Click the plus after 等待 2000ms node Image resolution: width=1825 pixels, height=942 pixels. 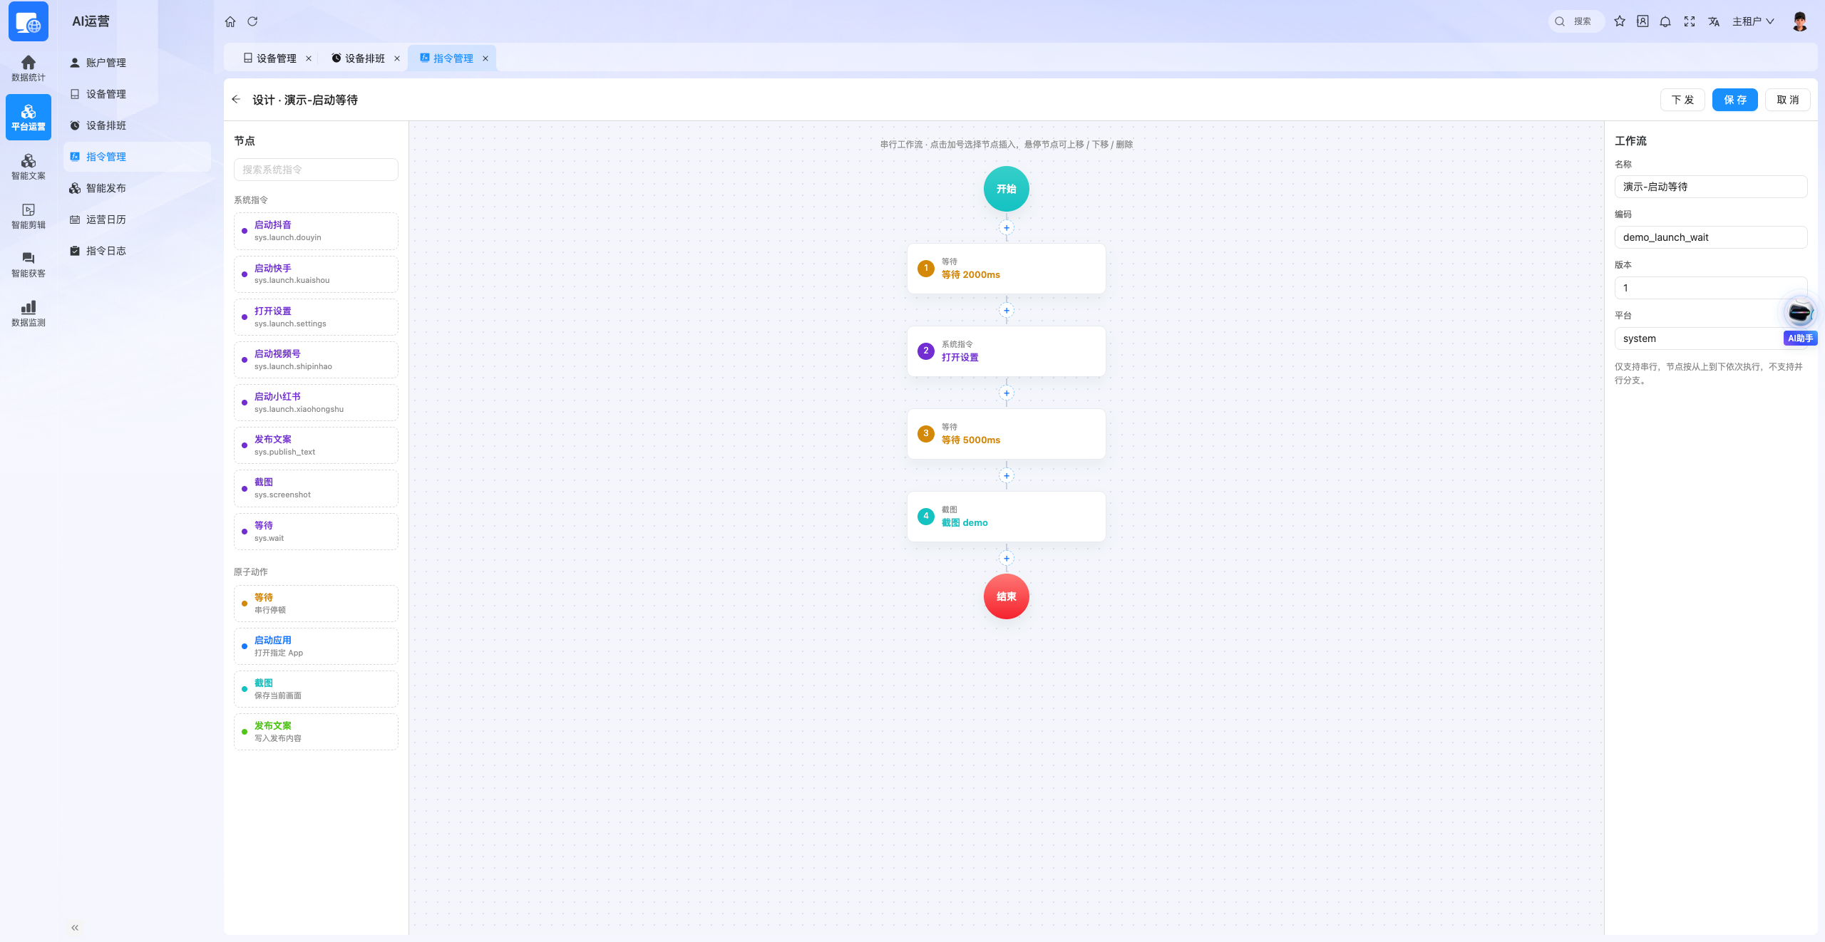(x=1007, y=311)
